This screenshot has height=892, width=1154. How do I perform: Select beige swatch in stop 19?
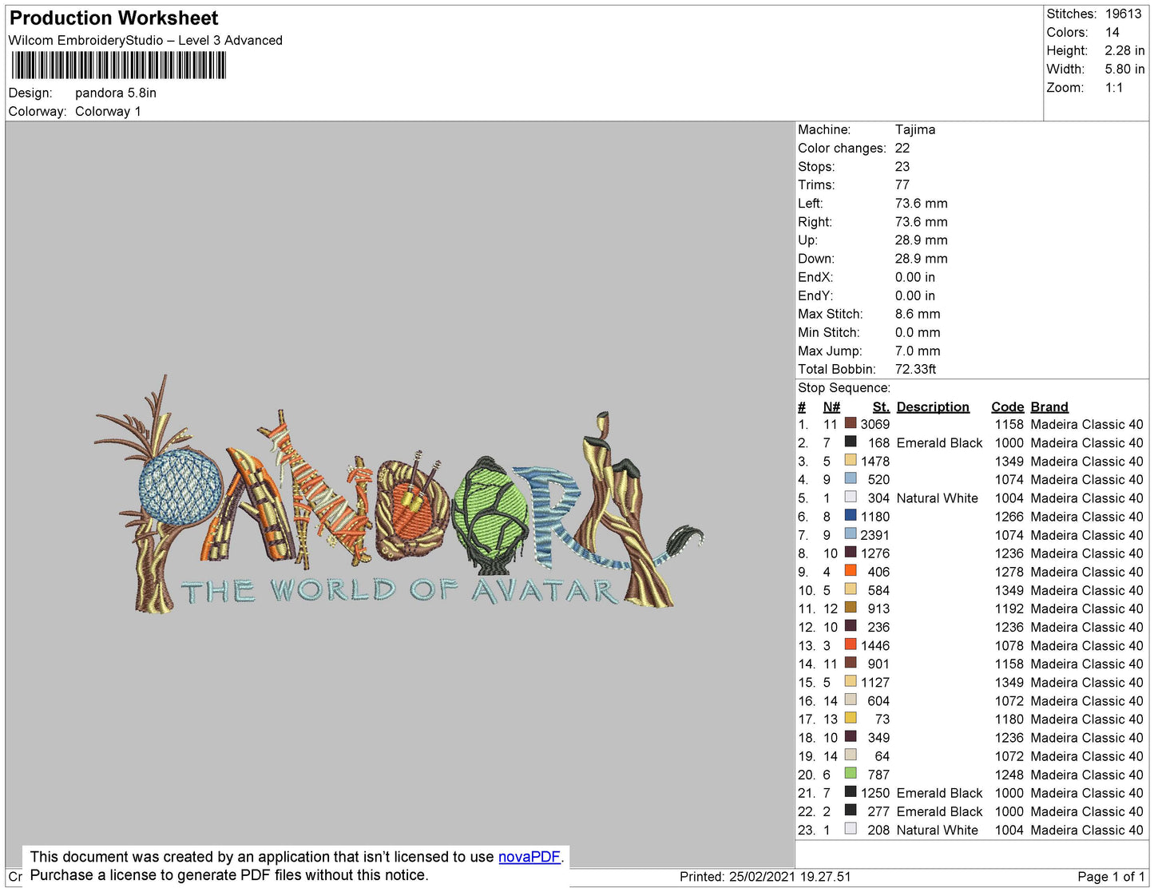[x=851, y=755]
